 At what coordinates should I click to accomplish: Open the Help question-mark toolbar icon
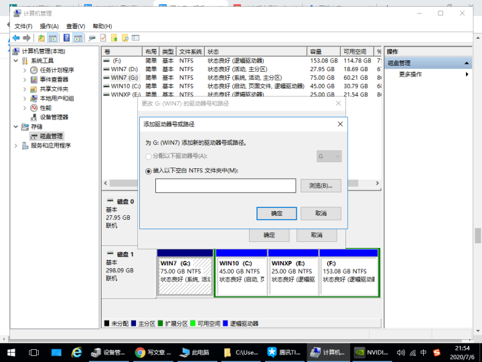(x=66, y=38)
